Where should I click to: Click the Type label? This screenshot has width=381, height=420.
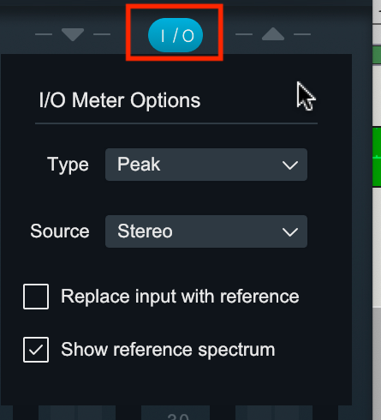tap(68, 165)
